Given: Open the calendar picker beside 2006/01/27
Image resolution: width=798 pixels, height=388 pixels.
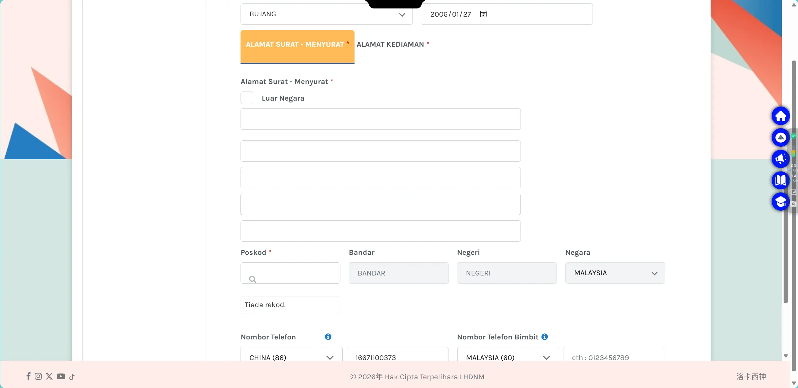Looking at the screenshot, I should [483, 14].
